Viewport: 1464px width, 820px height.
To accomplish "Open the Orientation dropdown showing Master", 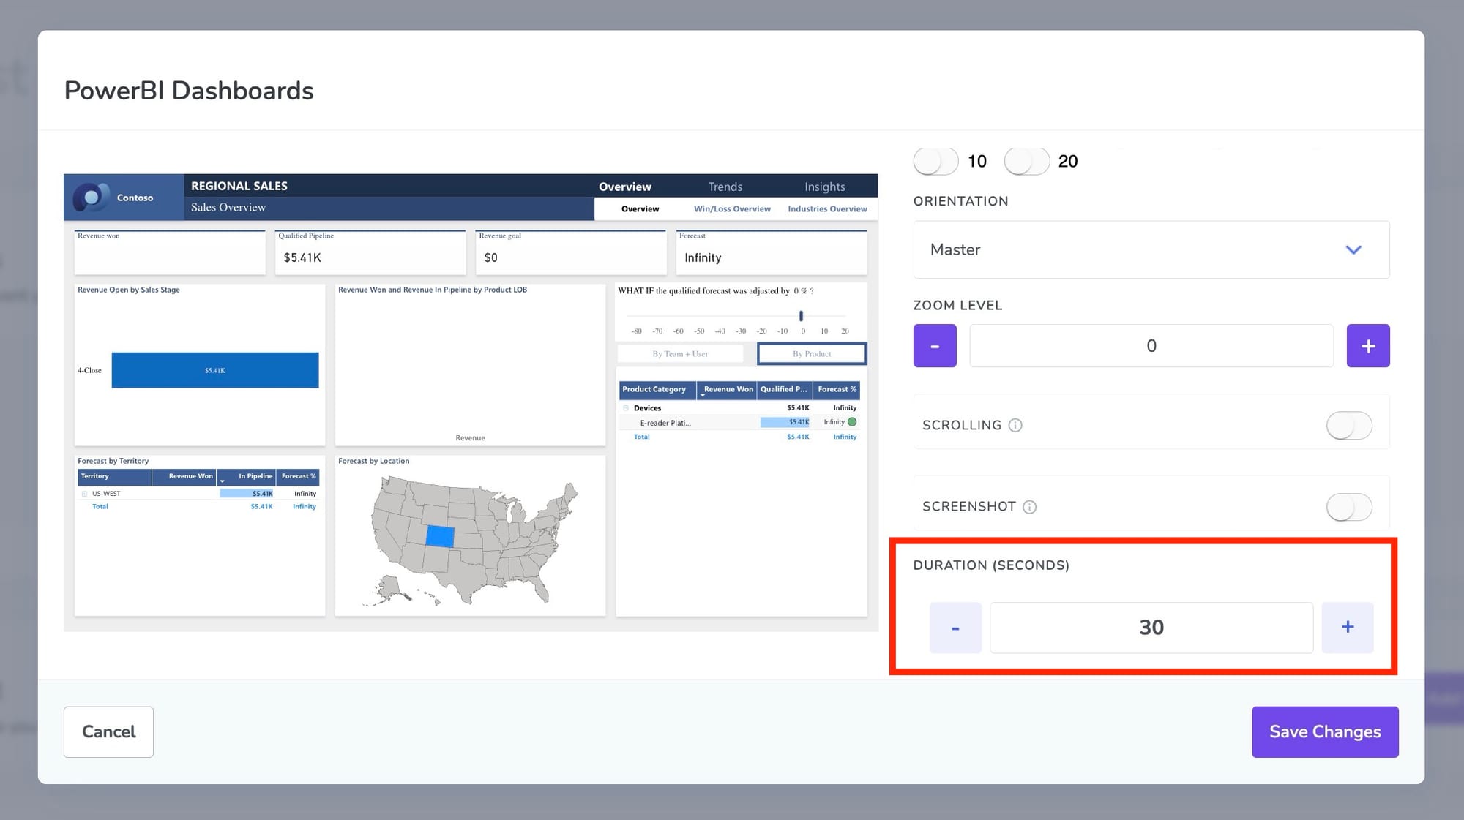I will [1151, 249].
